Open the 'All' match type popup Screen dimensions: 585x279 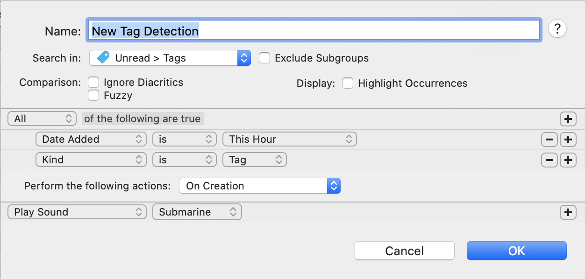coord(42,119)
